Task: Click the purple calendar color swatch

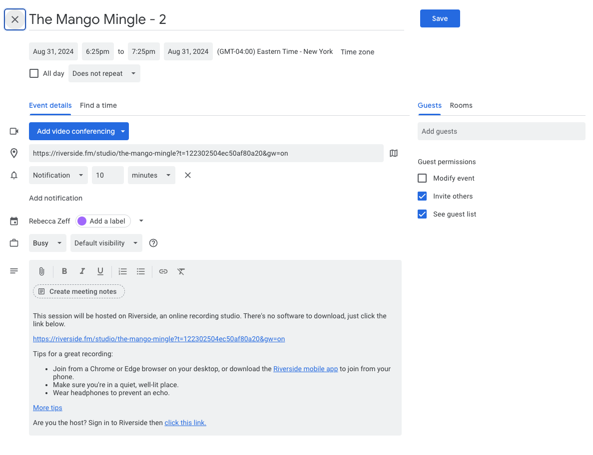Action: pyautogui.click(x=82, y=221)
